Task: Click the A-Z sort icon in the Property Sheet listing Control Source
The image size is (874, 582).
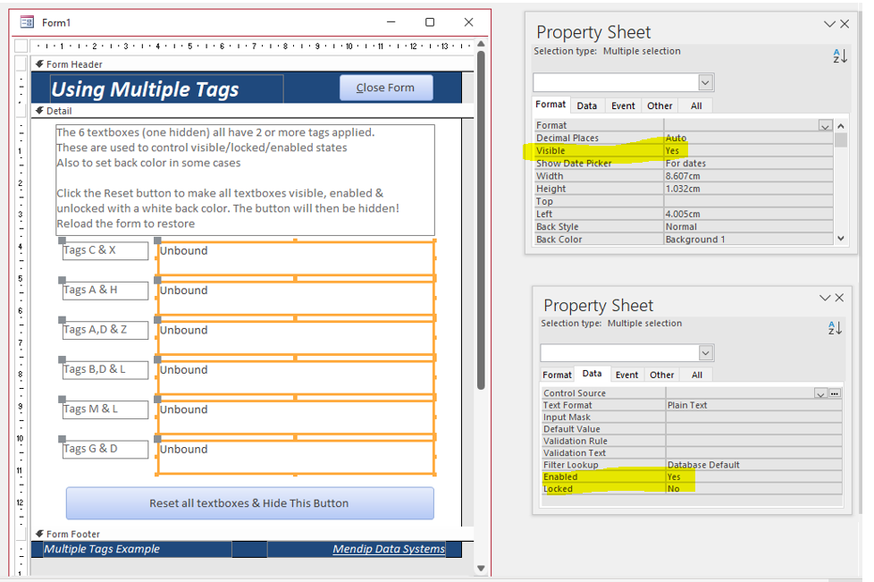Action: (x=835, y=328)
